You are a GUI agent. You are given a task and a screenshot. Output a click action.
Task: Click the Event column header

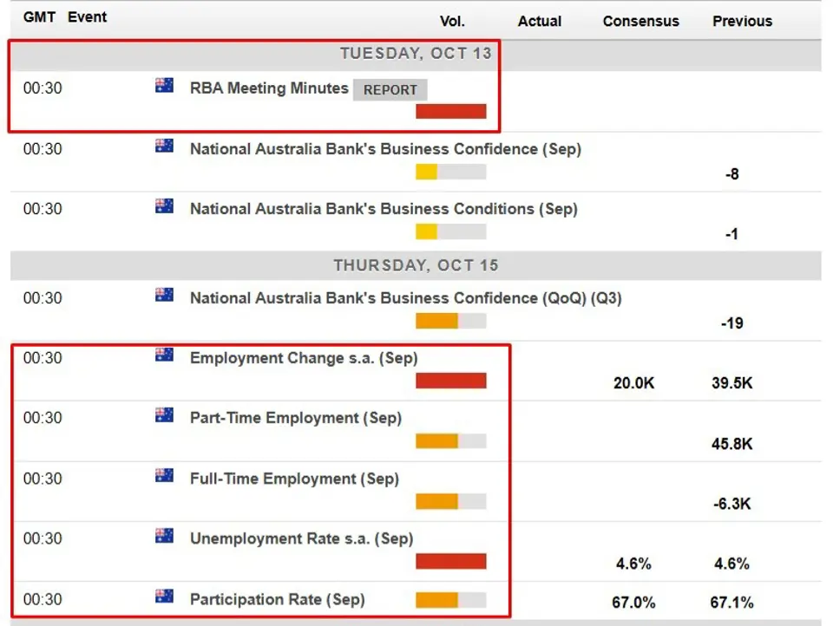(87, 17)
